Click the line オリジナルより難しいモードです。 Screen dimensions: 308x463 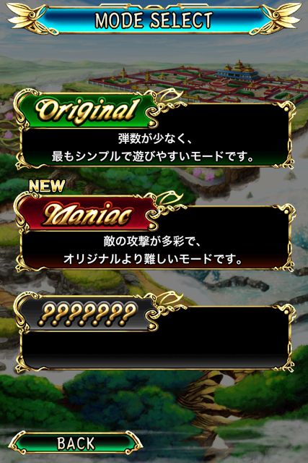click(153, 259)
